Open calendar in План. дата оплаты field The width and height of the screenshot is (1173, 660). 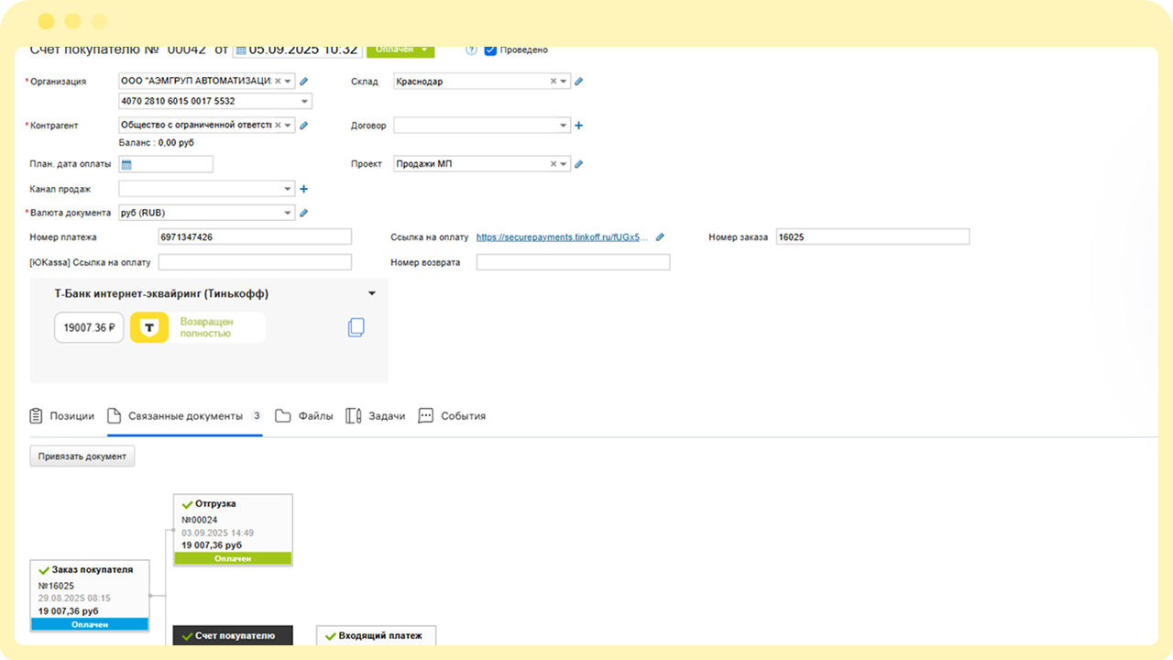(127, 164)
